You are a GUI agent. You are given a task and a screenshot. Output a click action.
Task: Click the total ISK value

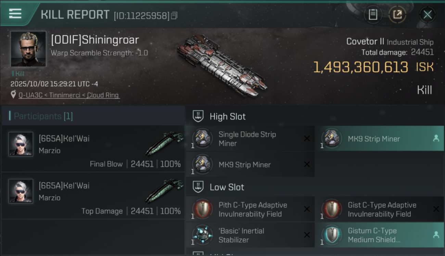tap(361, 67)
